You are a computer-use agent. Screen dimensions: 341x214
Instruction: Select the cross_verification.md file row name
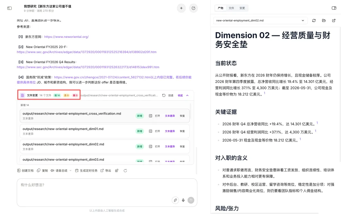(x=72, y=114)
